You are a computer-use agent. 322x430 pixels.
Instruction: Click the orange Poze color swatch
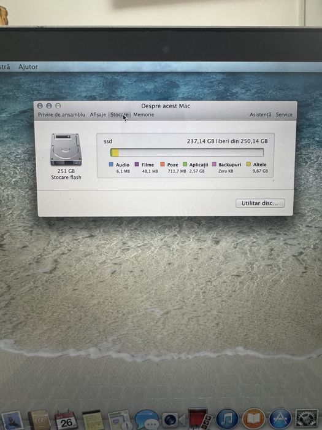point(163,164)
